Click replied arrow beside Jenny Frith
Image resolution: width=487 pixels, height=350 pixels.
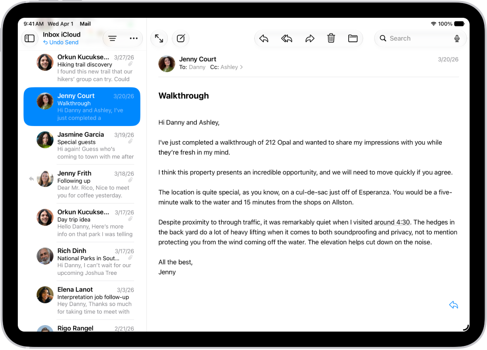(x=32, y=179)
